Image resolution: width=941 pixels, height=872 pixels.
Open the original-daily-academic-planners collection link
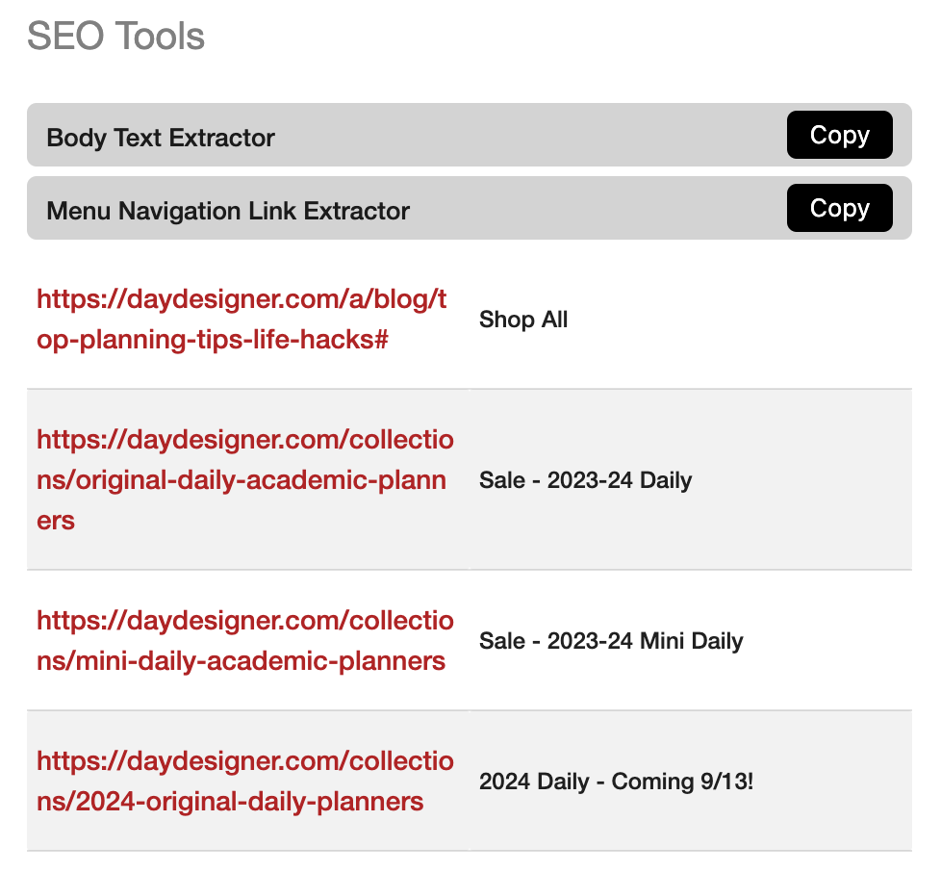[244, 480]
